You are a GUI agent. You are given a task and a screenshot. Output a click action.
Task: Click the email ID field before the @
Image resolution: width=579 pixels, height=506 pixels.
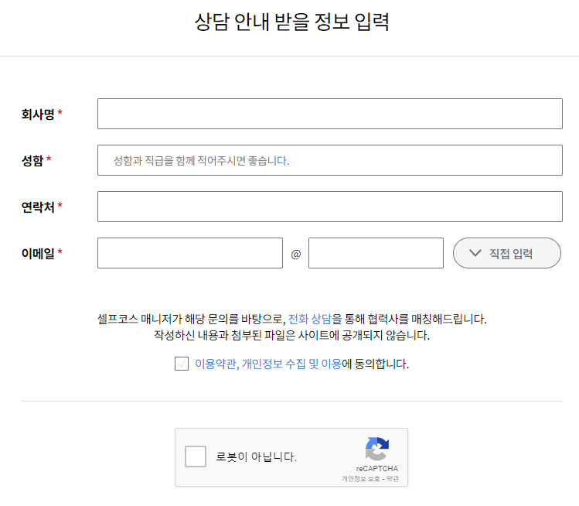tap(190, 253)
